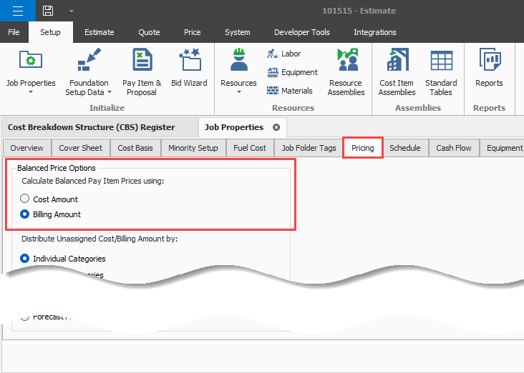This screenshot has width=524, height=373.
Task: Switch to the Estimate ribbon tab
Action: point(99,32)
